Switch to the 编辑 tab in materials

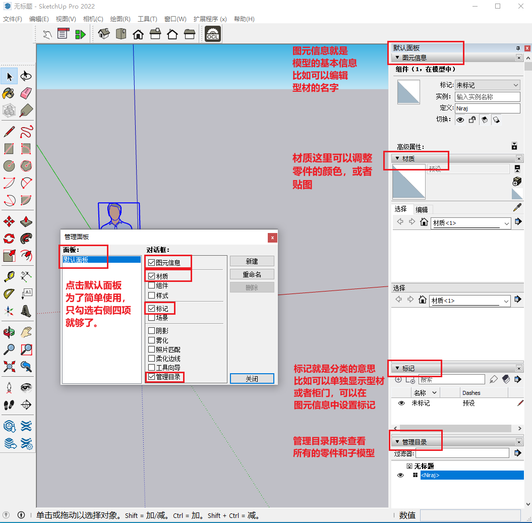pyautogui.click(x=422, y=209)
